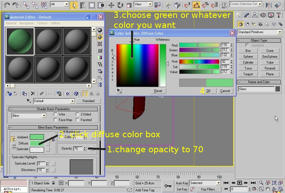Click the Play Animation button
This screenshot has height=193, width=285.
coord(240,183)
